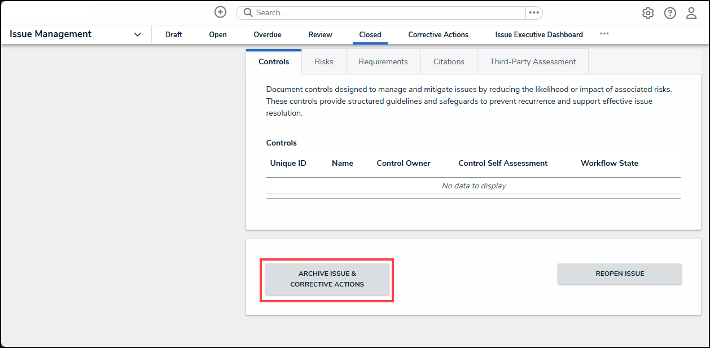Viewport: 710px width, 348px height.
Task: Click the search magnifier icon
Action: [x=247, y=12]
